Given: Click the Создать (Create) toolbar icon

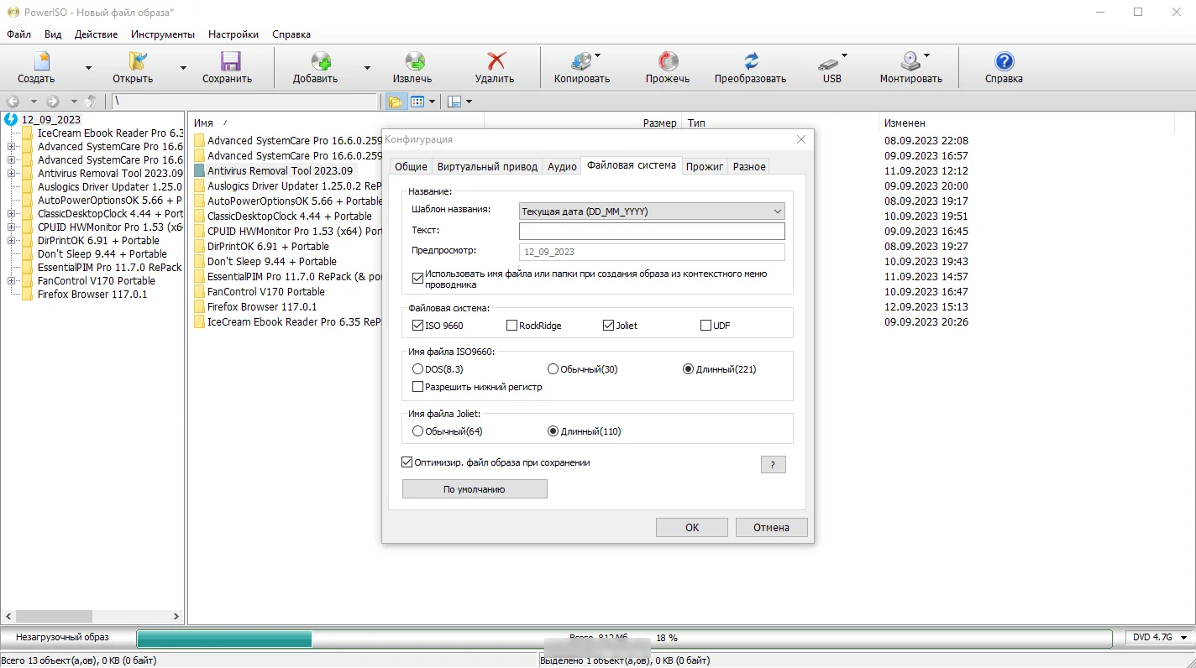Looking at the screenshot, I should point(41,61).
